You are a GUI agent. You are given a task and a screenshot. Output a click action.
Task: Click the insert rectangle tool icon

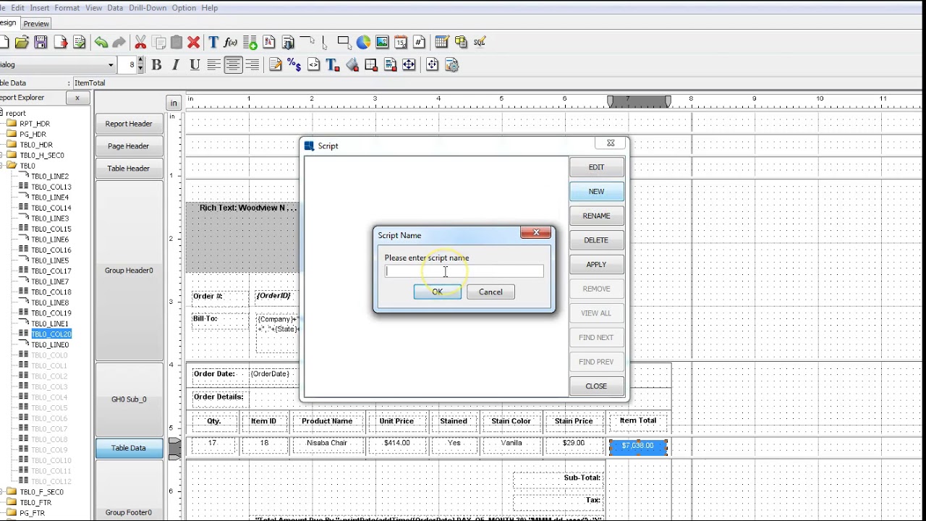[x=344, y=43]
